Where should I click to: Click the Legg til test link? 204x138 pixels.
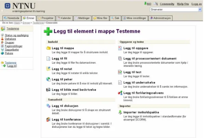tap(132, 72)
